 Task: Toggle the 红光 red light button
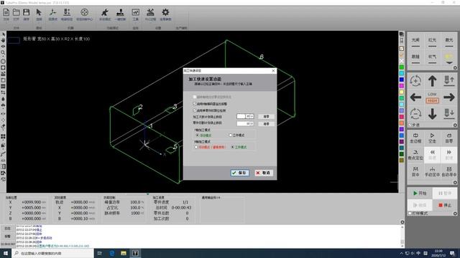click(432, 42)
